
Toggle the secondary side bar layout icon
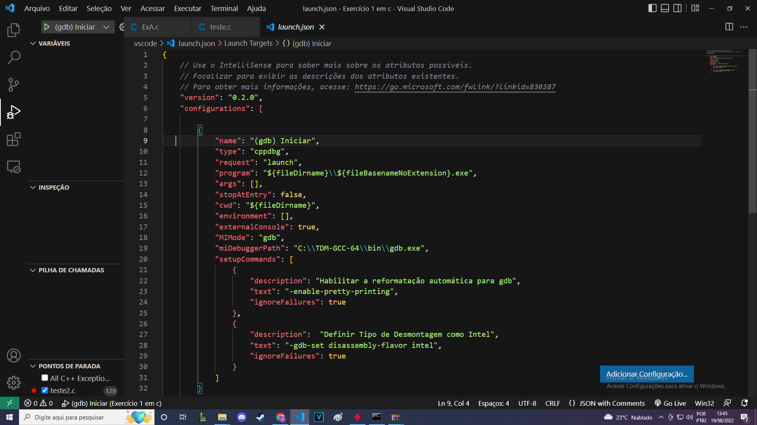[x=677, y=8]
